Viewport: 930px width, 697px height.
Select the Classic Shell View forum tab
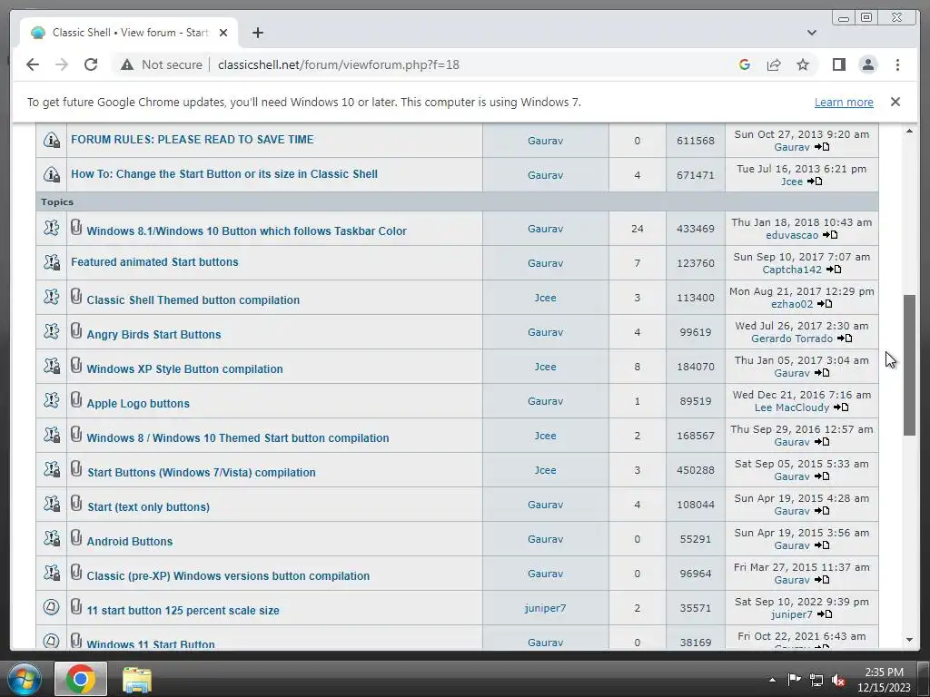click(129, 33)
